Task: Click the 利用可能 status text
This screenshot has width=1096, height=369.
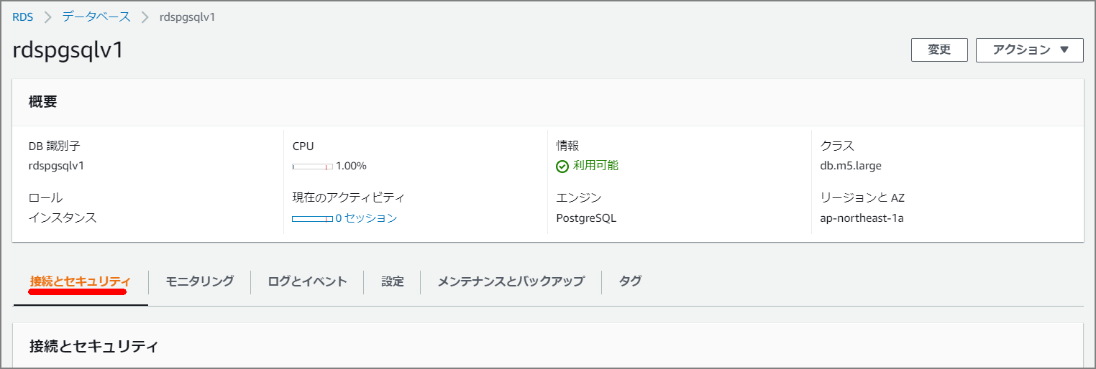Action: (595, 166)
